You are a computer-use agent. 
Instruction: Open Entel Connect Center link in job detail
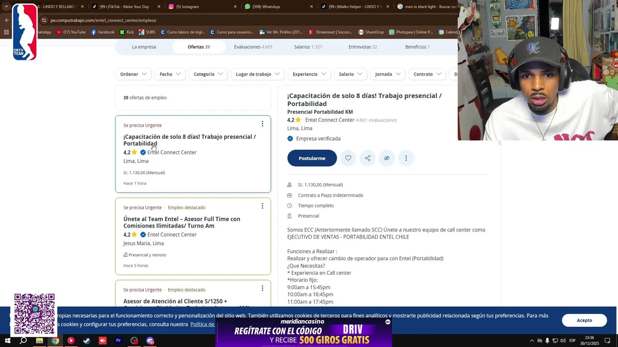click(330, 120)
